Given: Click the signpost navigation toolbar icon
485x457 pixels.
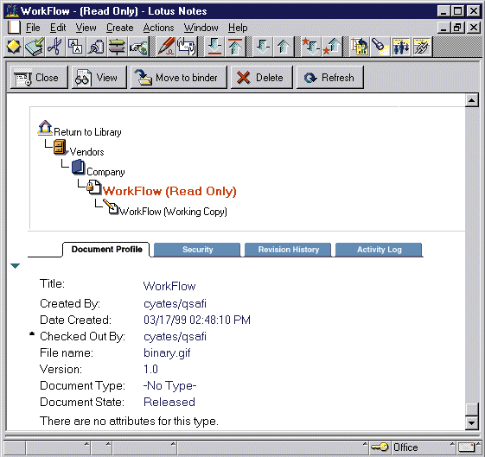Looking at the screenshot, I should click(x=117, y=47).
